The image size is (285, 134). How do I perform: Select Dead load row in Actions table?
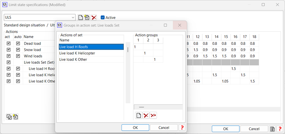click(x=32, y=43)
